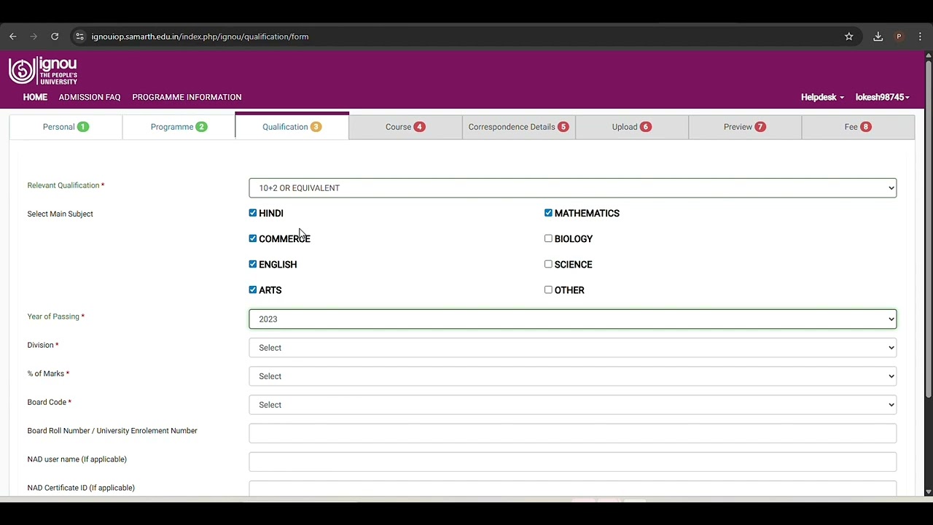Open the Relevant Qualification dropdown
The width and height of the screenshot is (933, 525).
[572, 188]
